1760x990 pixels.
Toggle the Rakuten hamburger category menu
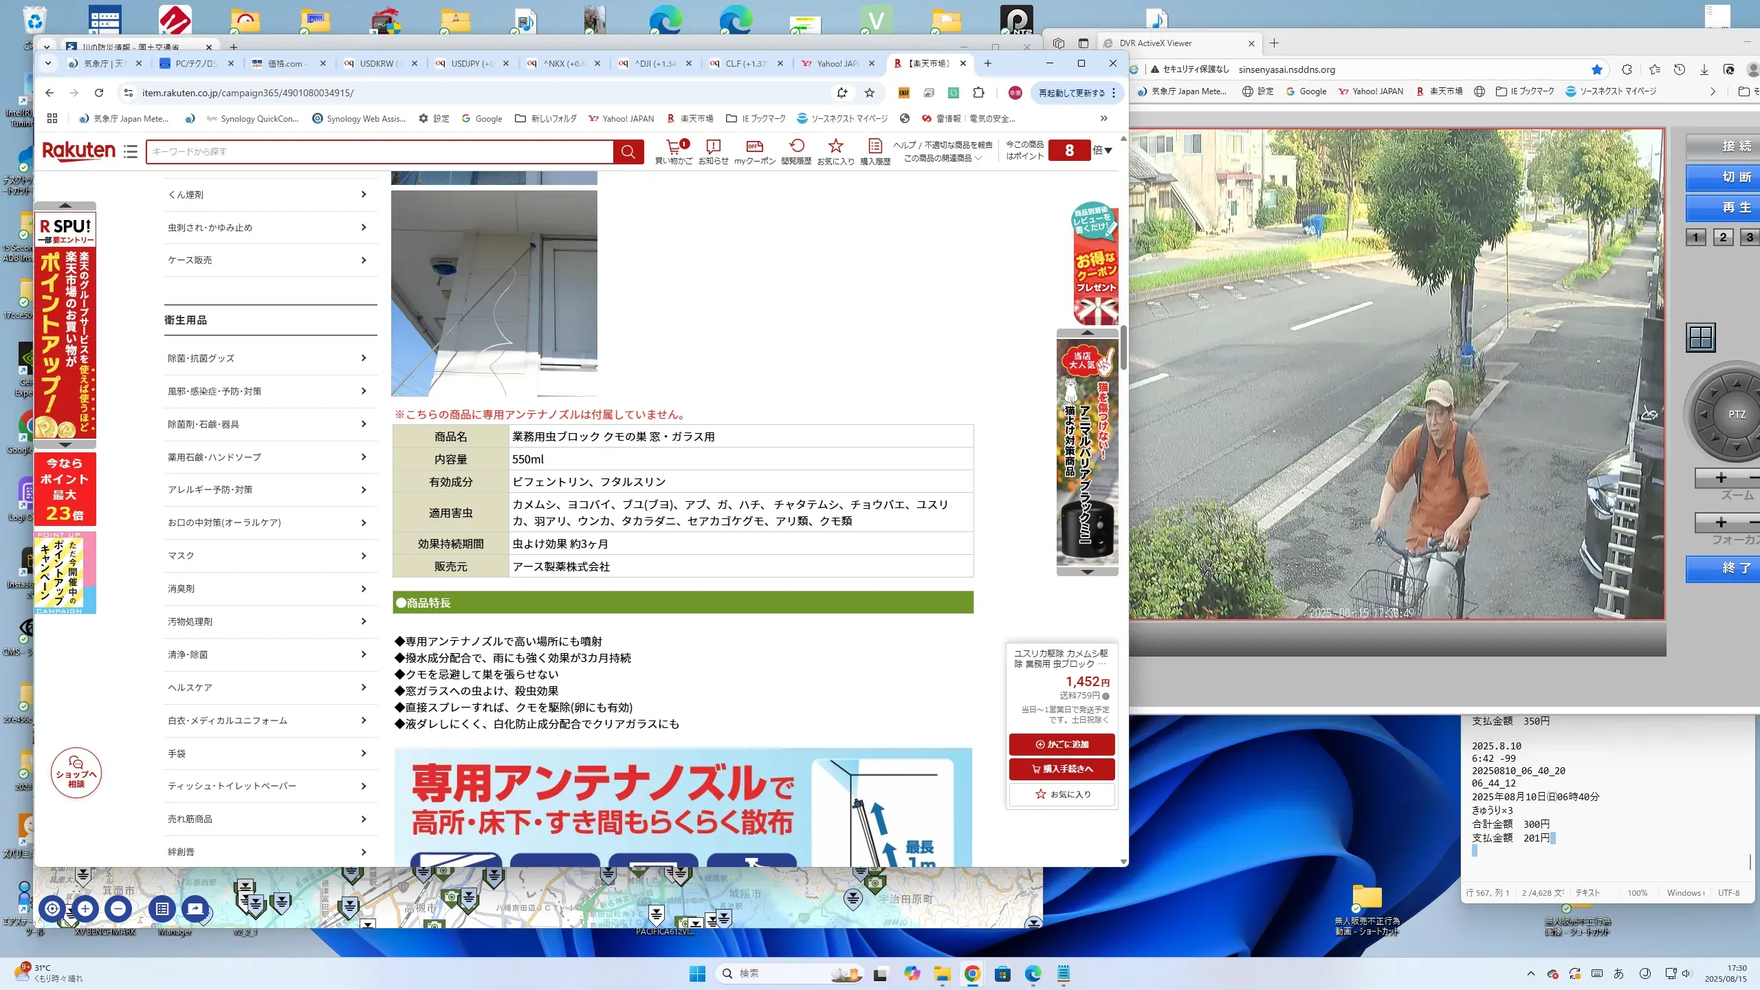[x=131, y=151]
